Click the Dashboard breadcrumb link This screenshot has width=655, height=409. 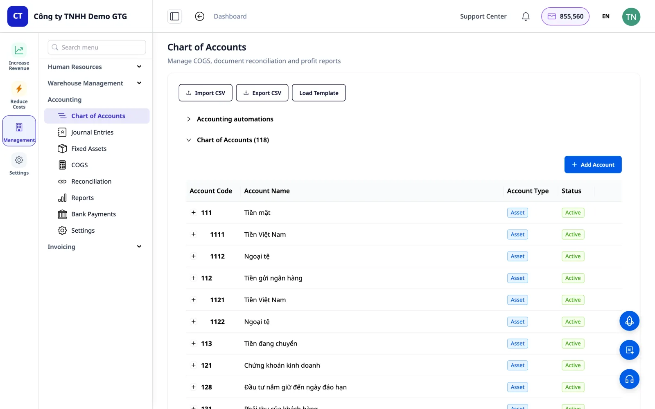click(230, 16)
